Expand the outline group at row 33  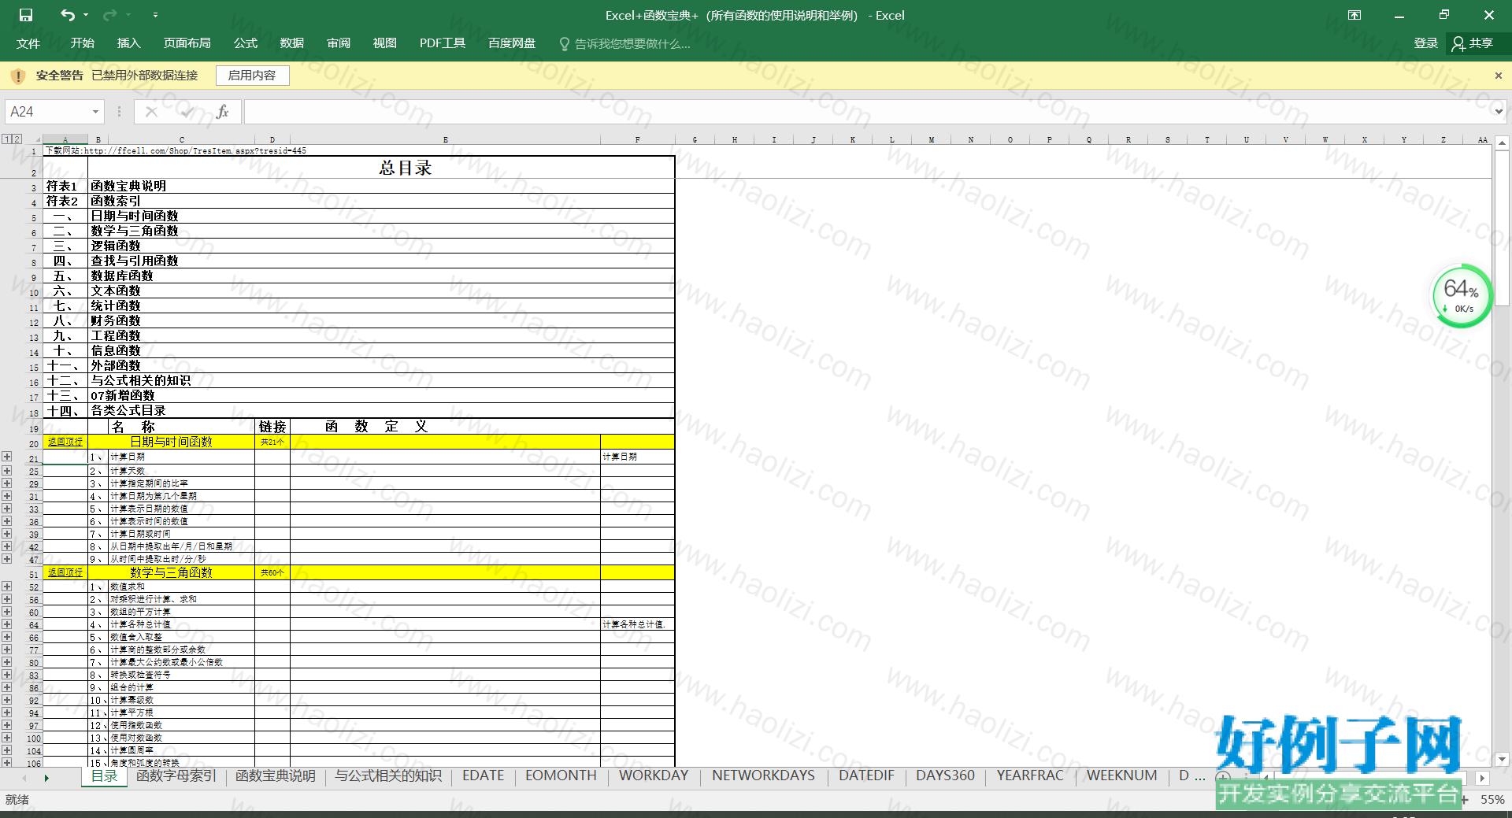point(7,509)
